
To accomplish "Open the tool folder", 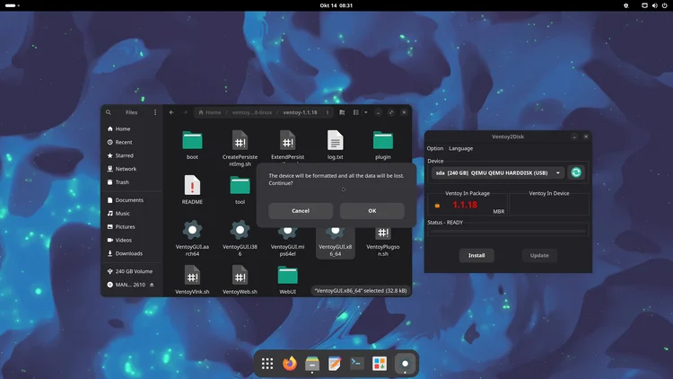I will pyautogui.click(x=240, y=189).
